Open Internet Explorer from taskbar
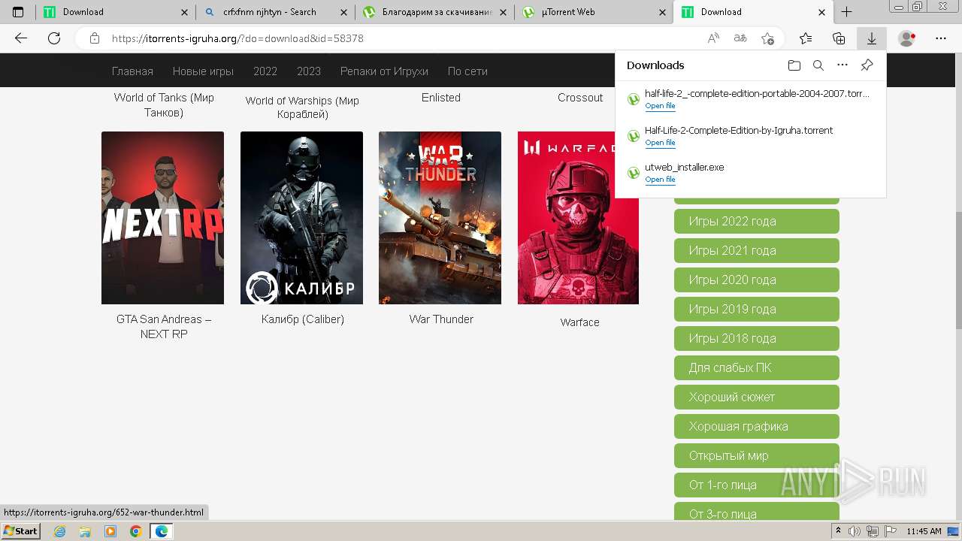This screenshot has height=541, width=962. point(60,531)
